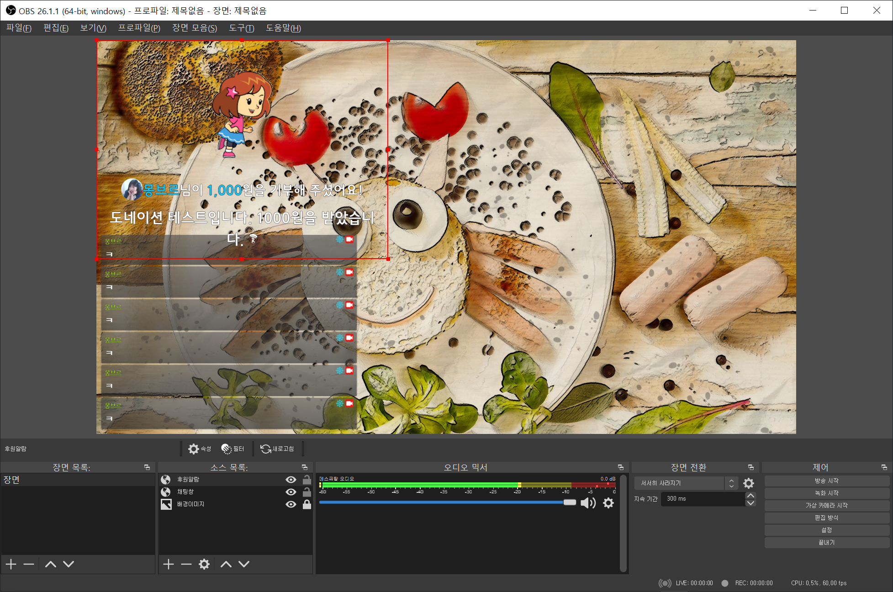Open source properties gear in sources toolbar
The height and width of the screenshot is (592, 893).
click(x=204, y=564)
